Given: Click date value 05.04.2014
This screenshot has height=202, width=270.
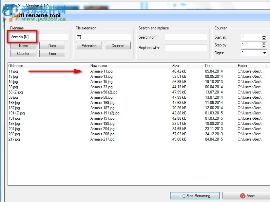Looking at the screenshot, I should 214,71.
